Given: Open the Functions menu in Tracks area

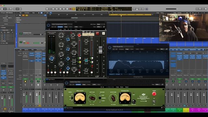Looking at the screenshot, I should pos(27,13).
